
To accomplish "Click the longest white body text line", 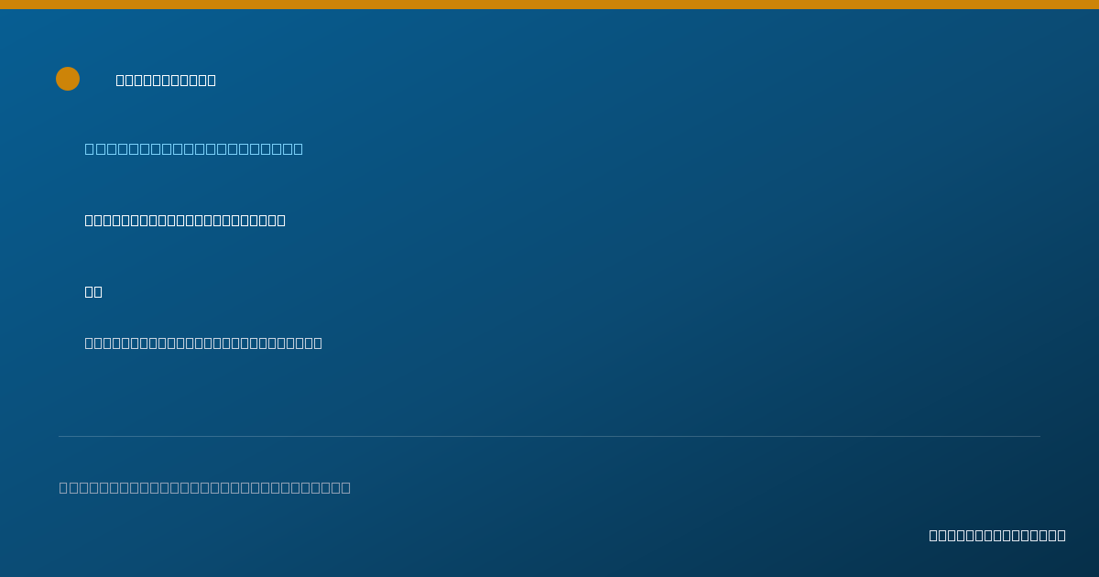I will [203, 343].
